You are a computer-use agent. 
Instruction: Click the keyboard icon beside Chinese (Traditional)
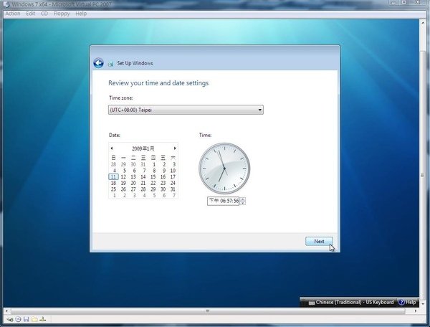(x=312, y=303)
